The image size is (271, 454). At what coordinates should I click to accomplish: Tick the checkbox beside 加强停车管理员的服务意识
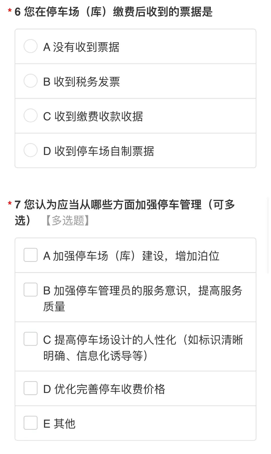click(x=31, y=290)
